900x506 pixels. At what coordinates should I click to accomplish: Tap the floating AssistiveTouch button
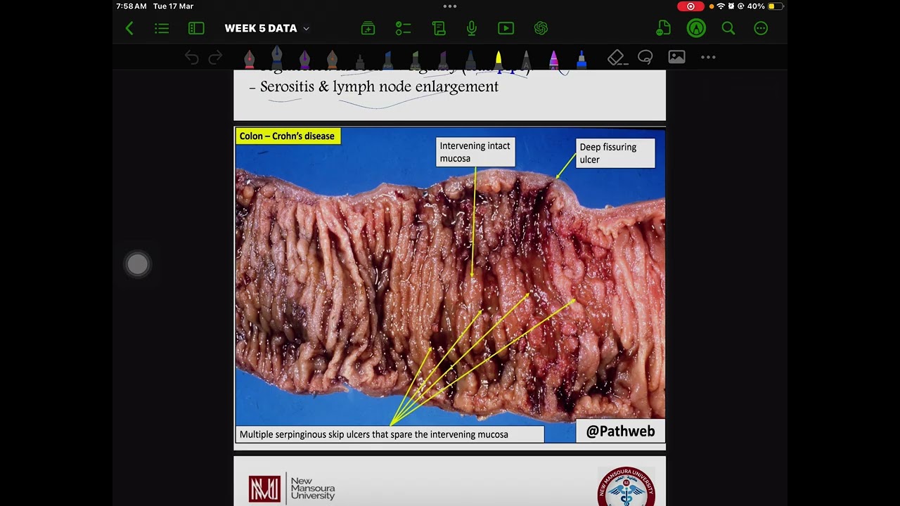pos(138,264)
